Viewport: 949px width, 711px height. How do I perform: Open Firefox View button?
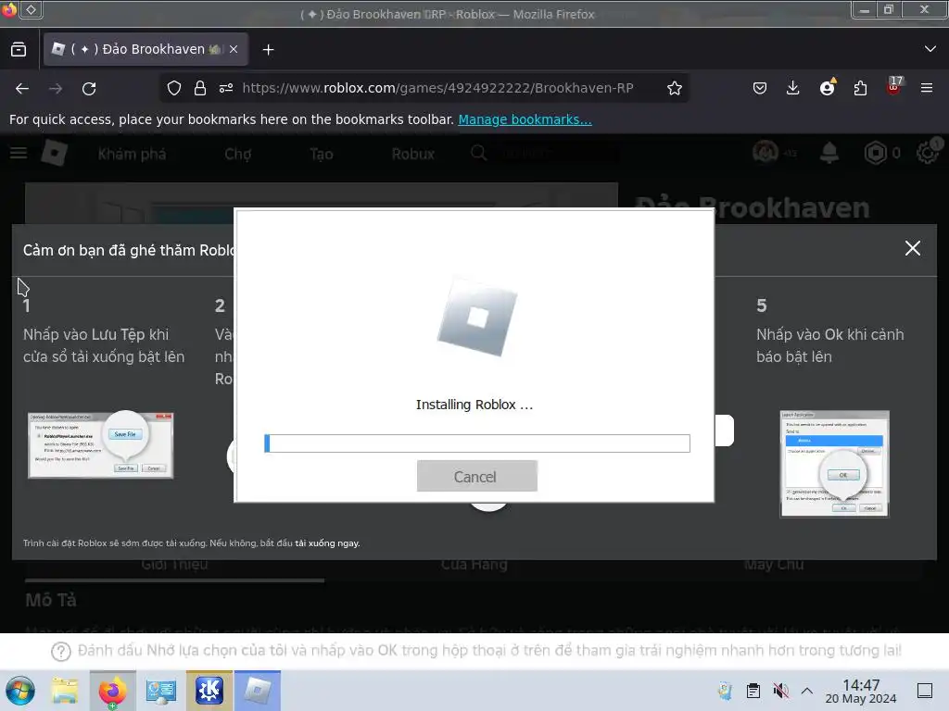19,50
